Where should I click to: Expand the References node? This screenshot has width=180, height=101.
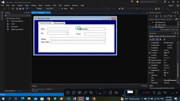tap(153, 22)
